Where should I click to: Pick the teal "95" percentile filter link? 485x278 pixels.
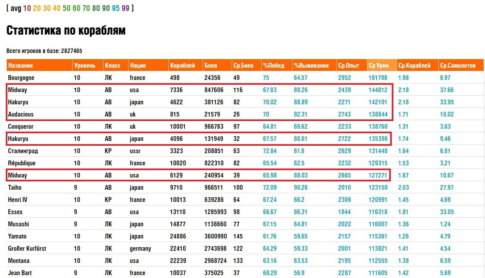tap(116, 8)
